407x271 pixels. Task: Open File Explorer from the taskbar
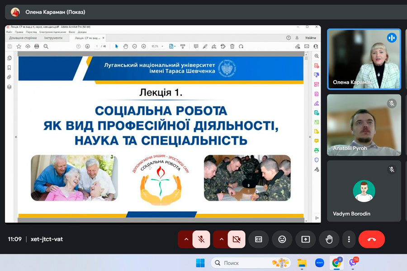tap(302, 262)
